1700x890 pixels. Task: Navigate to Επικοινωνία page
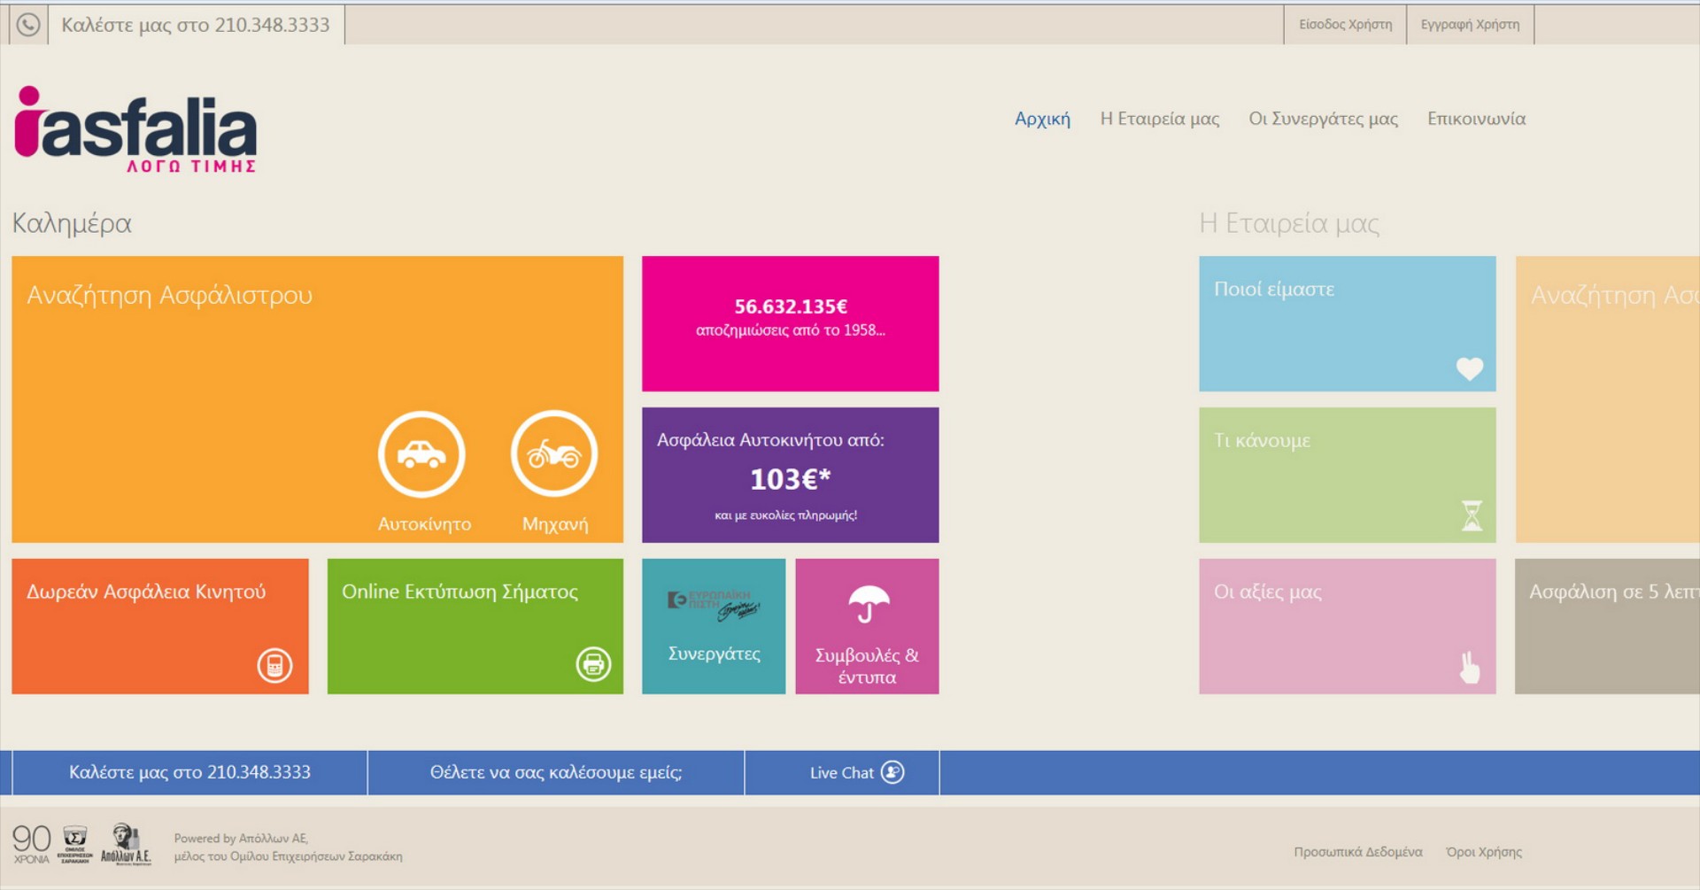[x=1476, y=119]
